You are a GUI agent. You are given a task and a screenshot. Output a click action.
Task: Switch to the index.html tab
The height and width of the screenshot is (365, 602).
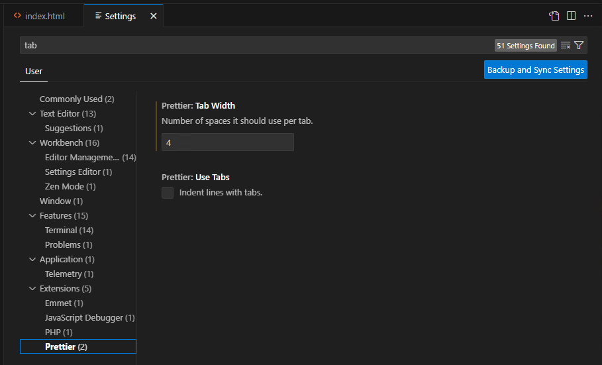point(44,16)
